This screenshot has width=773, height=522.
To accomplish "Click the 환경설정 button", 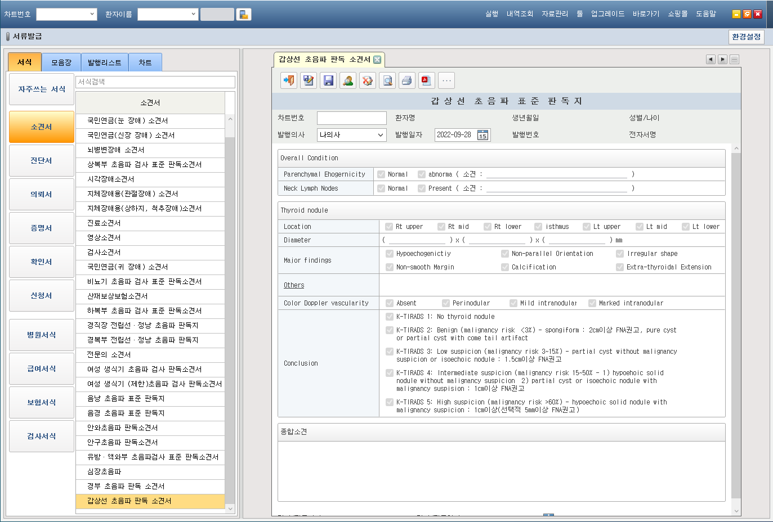I will point(746,37).
